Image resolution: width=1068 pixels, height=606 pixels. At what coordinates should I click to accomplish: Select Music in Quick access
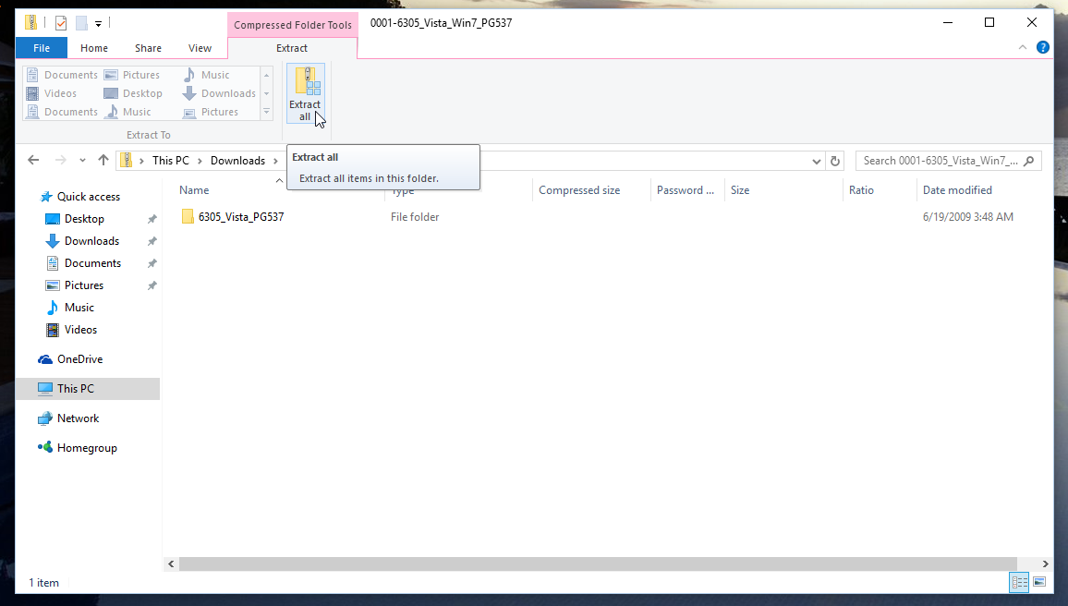79,308
